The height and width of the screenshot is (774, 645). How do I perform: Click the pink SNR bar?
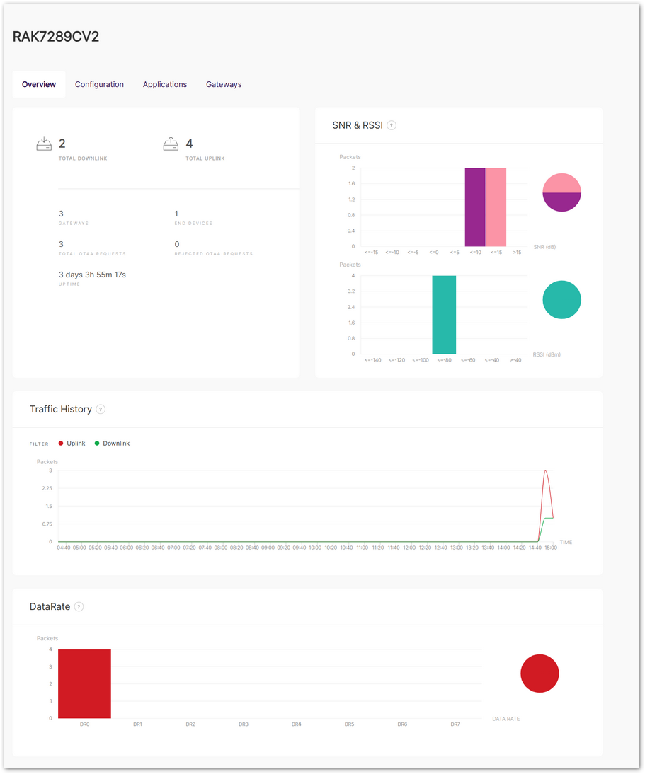tap(496, 207)
